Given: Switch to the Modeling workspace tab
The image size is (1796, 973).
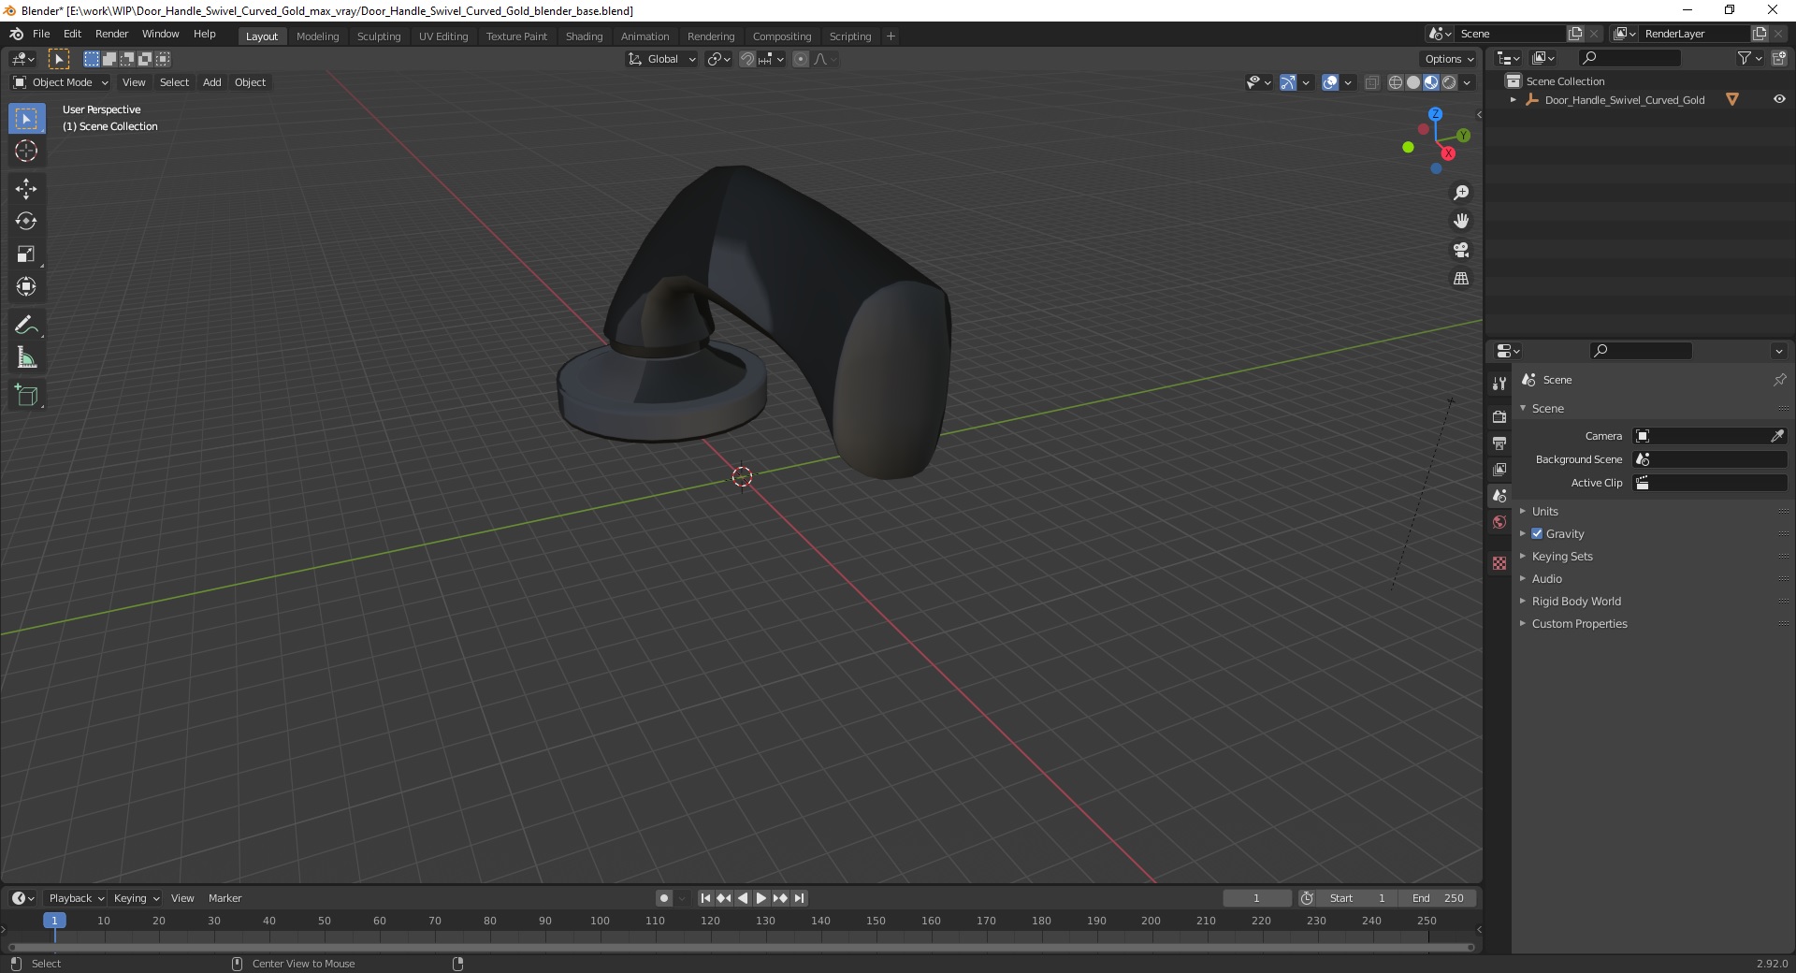Looking at the screenshot, I should 317,36.
